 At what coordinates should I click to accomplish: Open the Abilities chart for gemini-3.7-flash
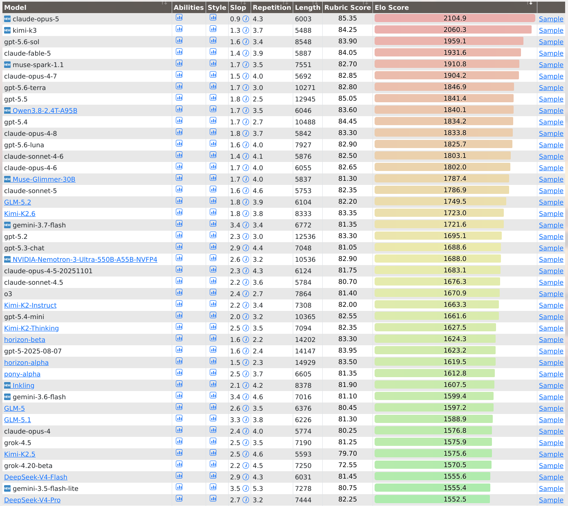pos(179,224)
